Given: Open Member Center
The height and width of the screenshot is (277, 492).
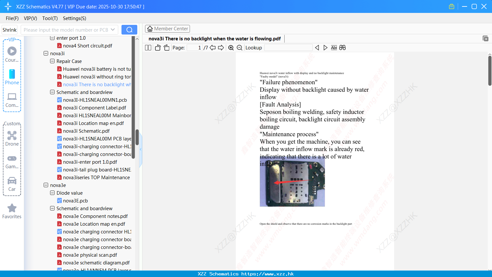Looking at the screenshot, I should (167, 29).
